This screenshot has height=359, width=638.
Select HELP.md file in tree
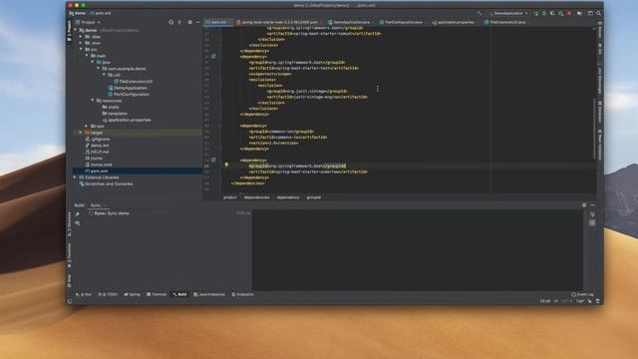pos(97,152)
